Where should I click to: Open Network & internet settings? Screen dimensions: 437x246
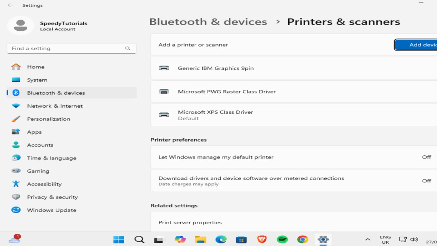pos(55,106)
